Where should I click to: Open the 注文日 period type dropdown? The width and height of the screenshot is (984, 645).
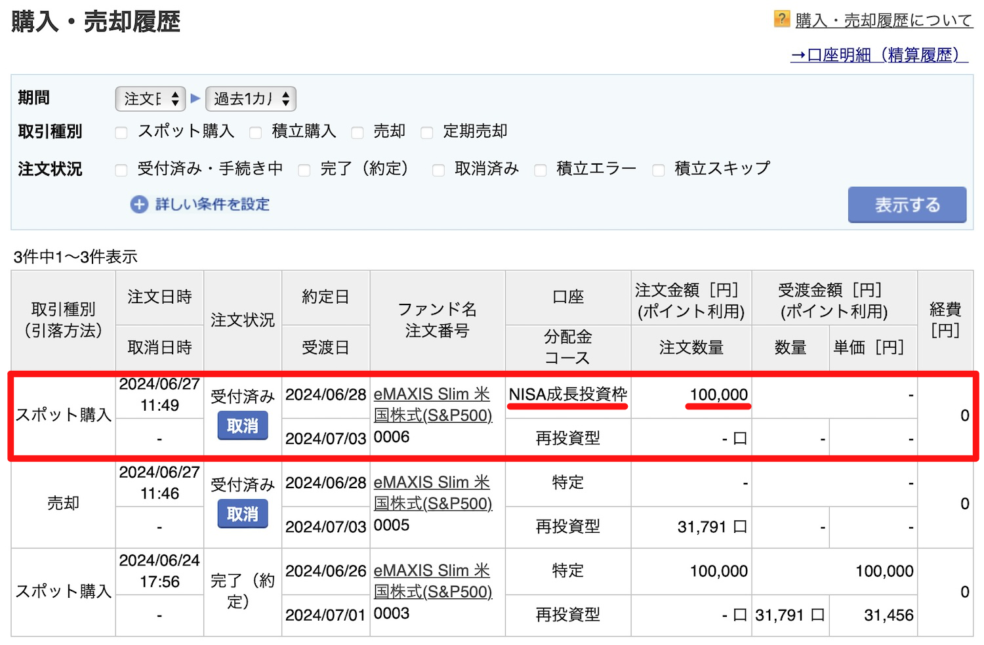coord(151,99)
